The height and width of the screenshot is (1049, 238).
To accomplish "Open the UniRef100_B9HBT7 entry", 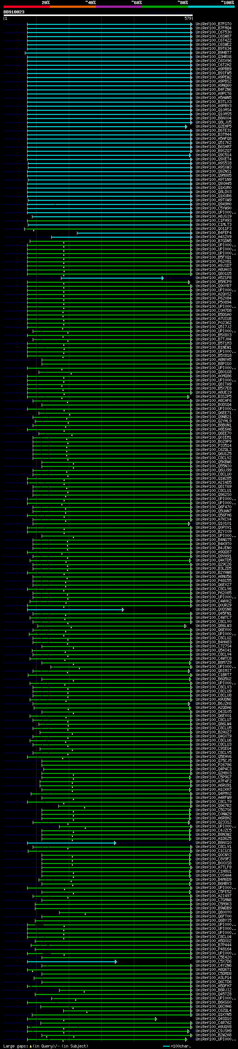I will click(213, 52).
